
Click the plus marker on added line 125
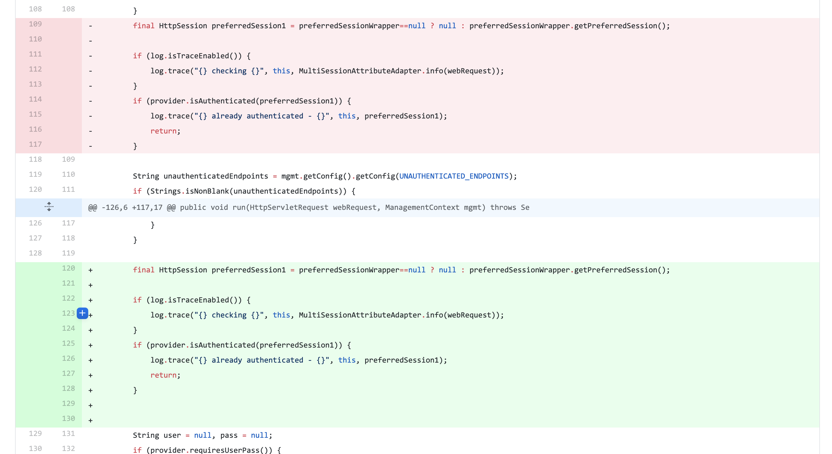click(x=90, y=345)
